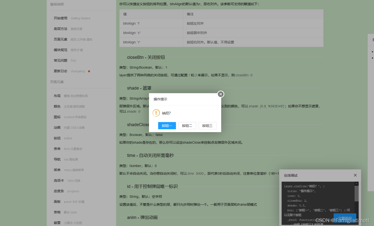This screenshot has height=226, width=374.
Task: Click the red notification dot beside changelog
Action: coord(89,71)
